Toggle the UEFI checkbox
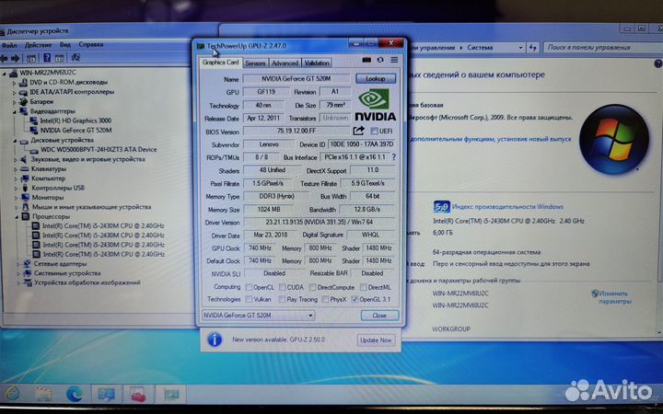 click(374, 131)
